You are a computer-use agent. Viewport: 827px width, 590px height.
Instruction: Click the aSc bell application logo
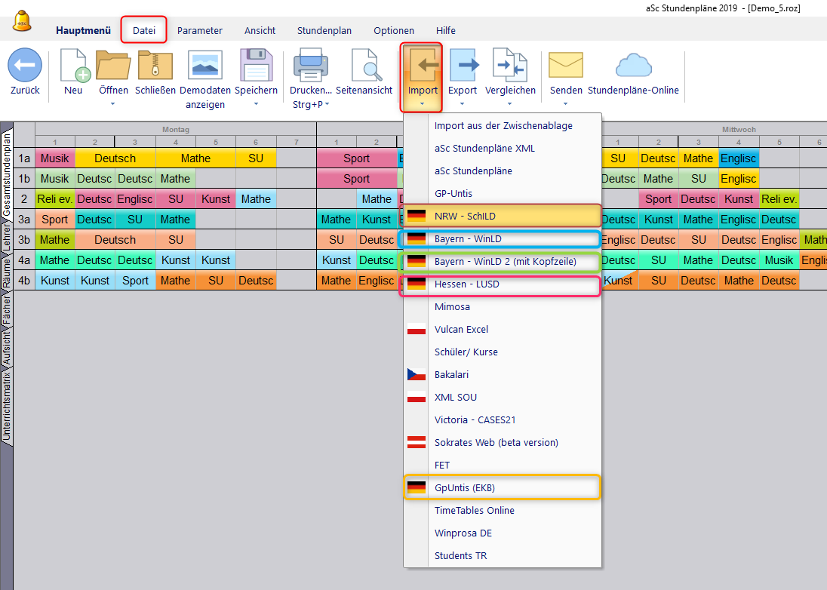pyautogui.click(x=22, y=22)
